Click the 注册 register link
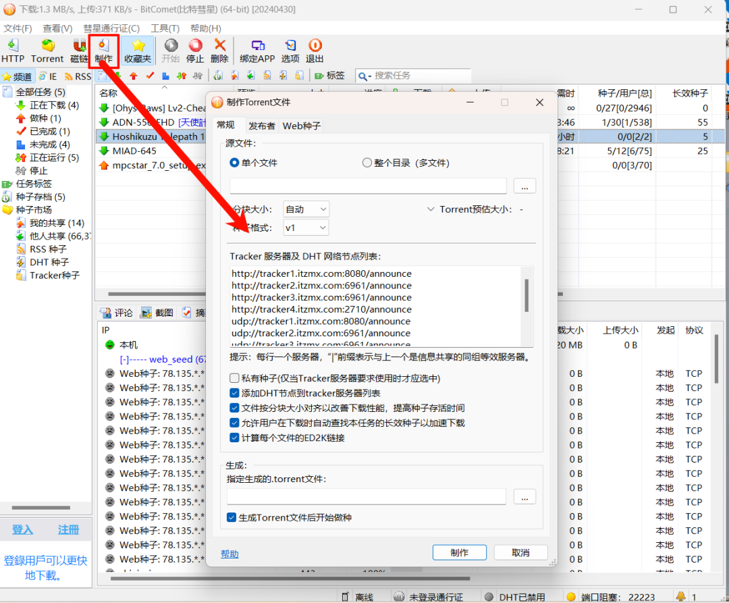729x603 pixels. pos(68,529)
